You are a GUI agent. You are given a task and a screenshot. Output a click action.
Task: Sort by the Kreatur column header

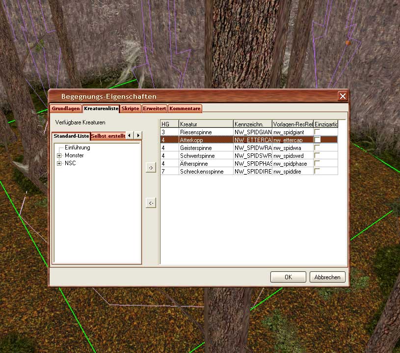(206, 124)
